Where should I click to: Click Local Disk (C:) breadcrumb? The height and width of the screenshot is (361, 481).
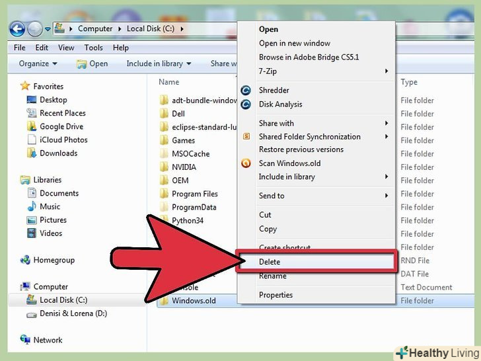click(151, 28)
